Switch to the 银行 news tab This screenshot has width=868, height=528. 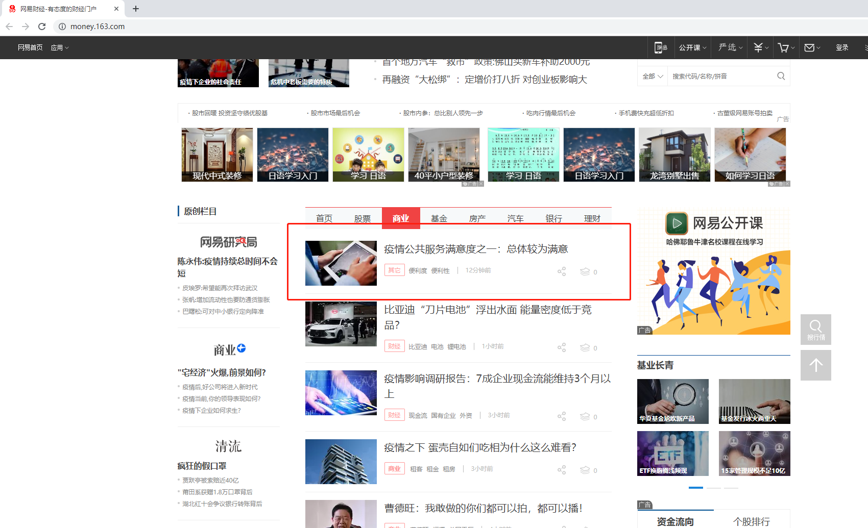554,218
